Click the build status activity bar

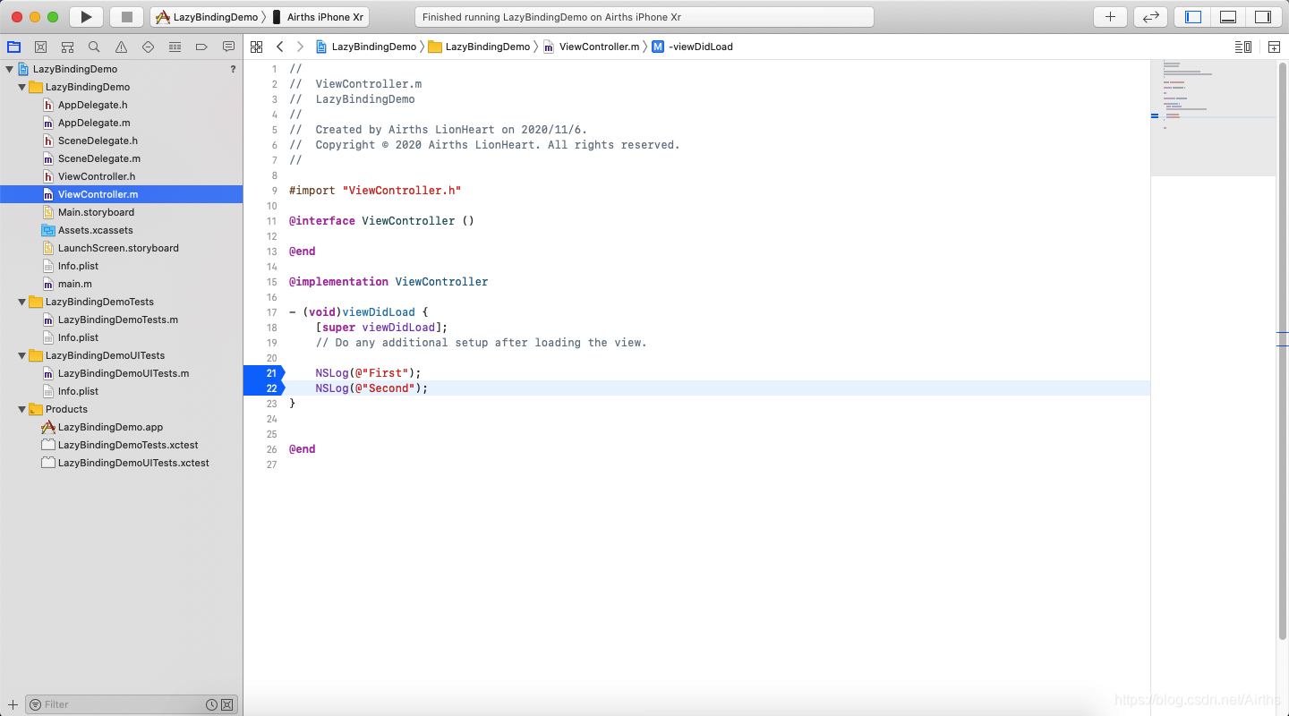coord(644,17)
